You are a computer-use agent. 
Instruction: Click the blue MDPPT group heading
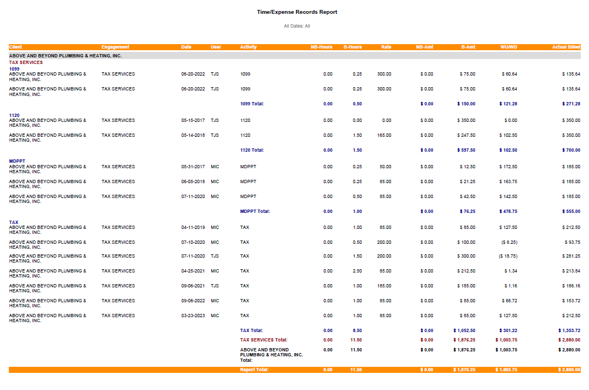point(17,162)
